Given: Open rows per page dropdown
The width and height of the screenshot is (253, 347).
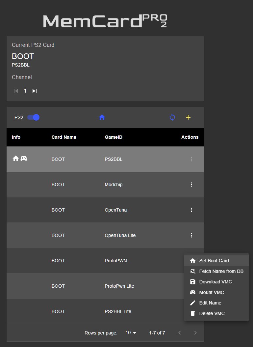Looking at the screenshot, I should click(x=131, y=333).
